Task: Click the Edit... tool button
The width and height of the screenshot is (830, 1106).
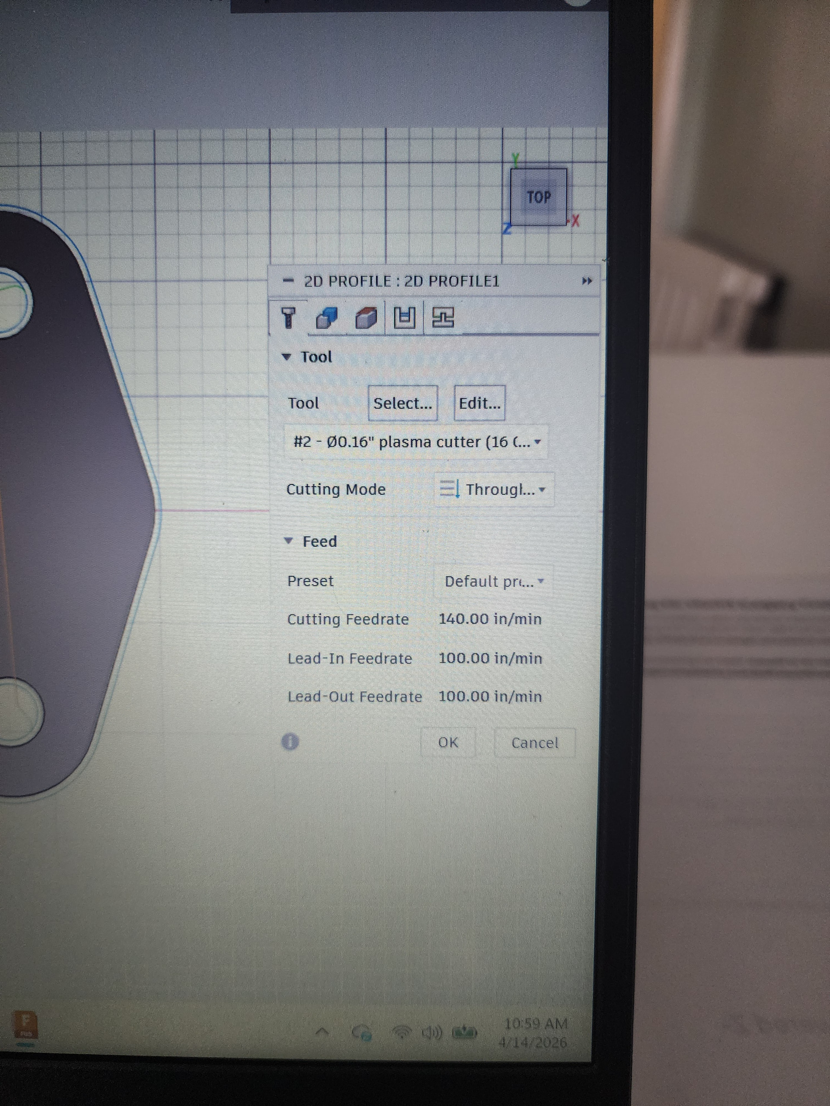Action: pos(479,403)
